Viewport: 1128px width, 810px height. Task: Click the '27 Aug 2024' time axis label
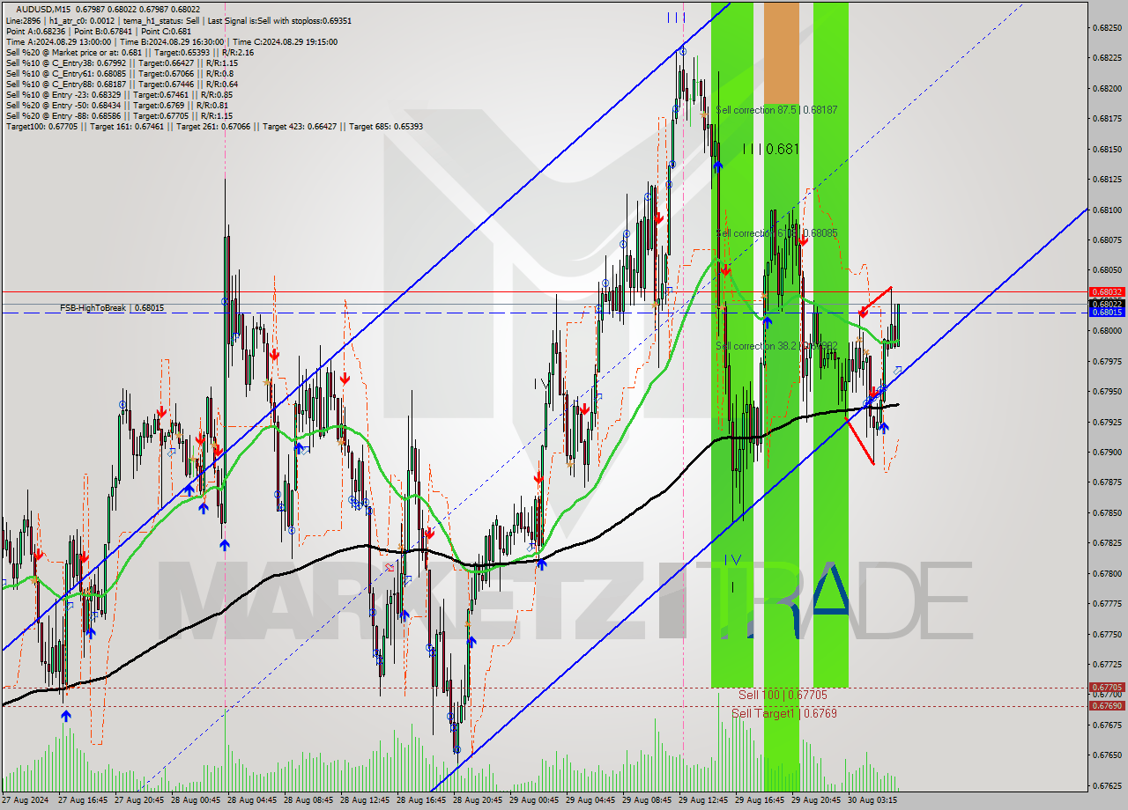(26, 800)
